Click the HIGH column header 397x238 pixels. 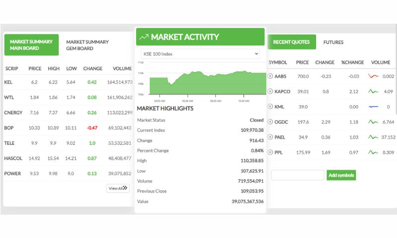pos(54,68)
